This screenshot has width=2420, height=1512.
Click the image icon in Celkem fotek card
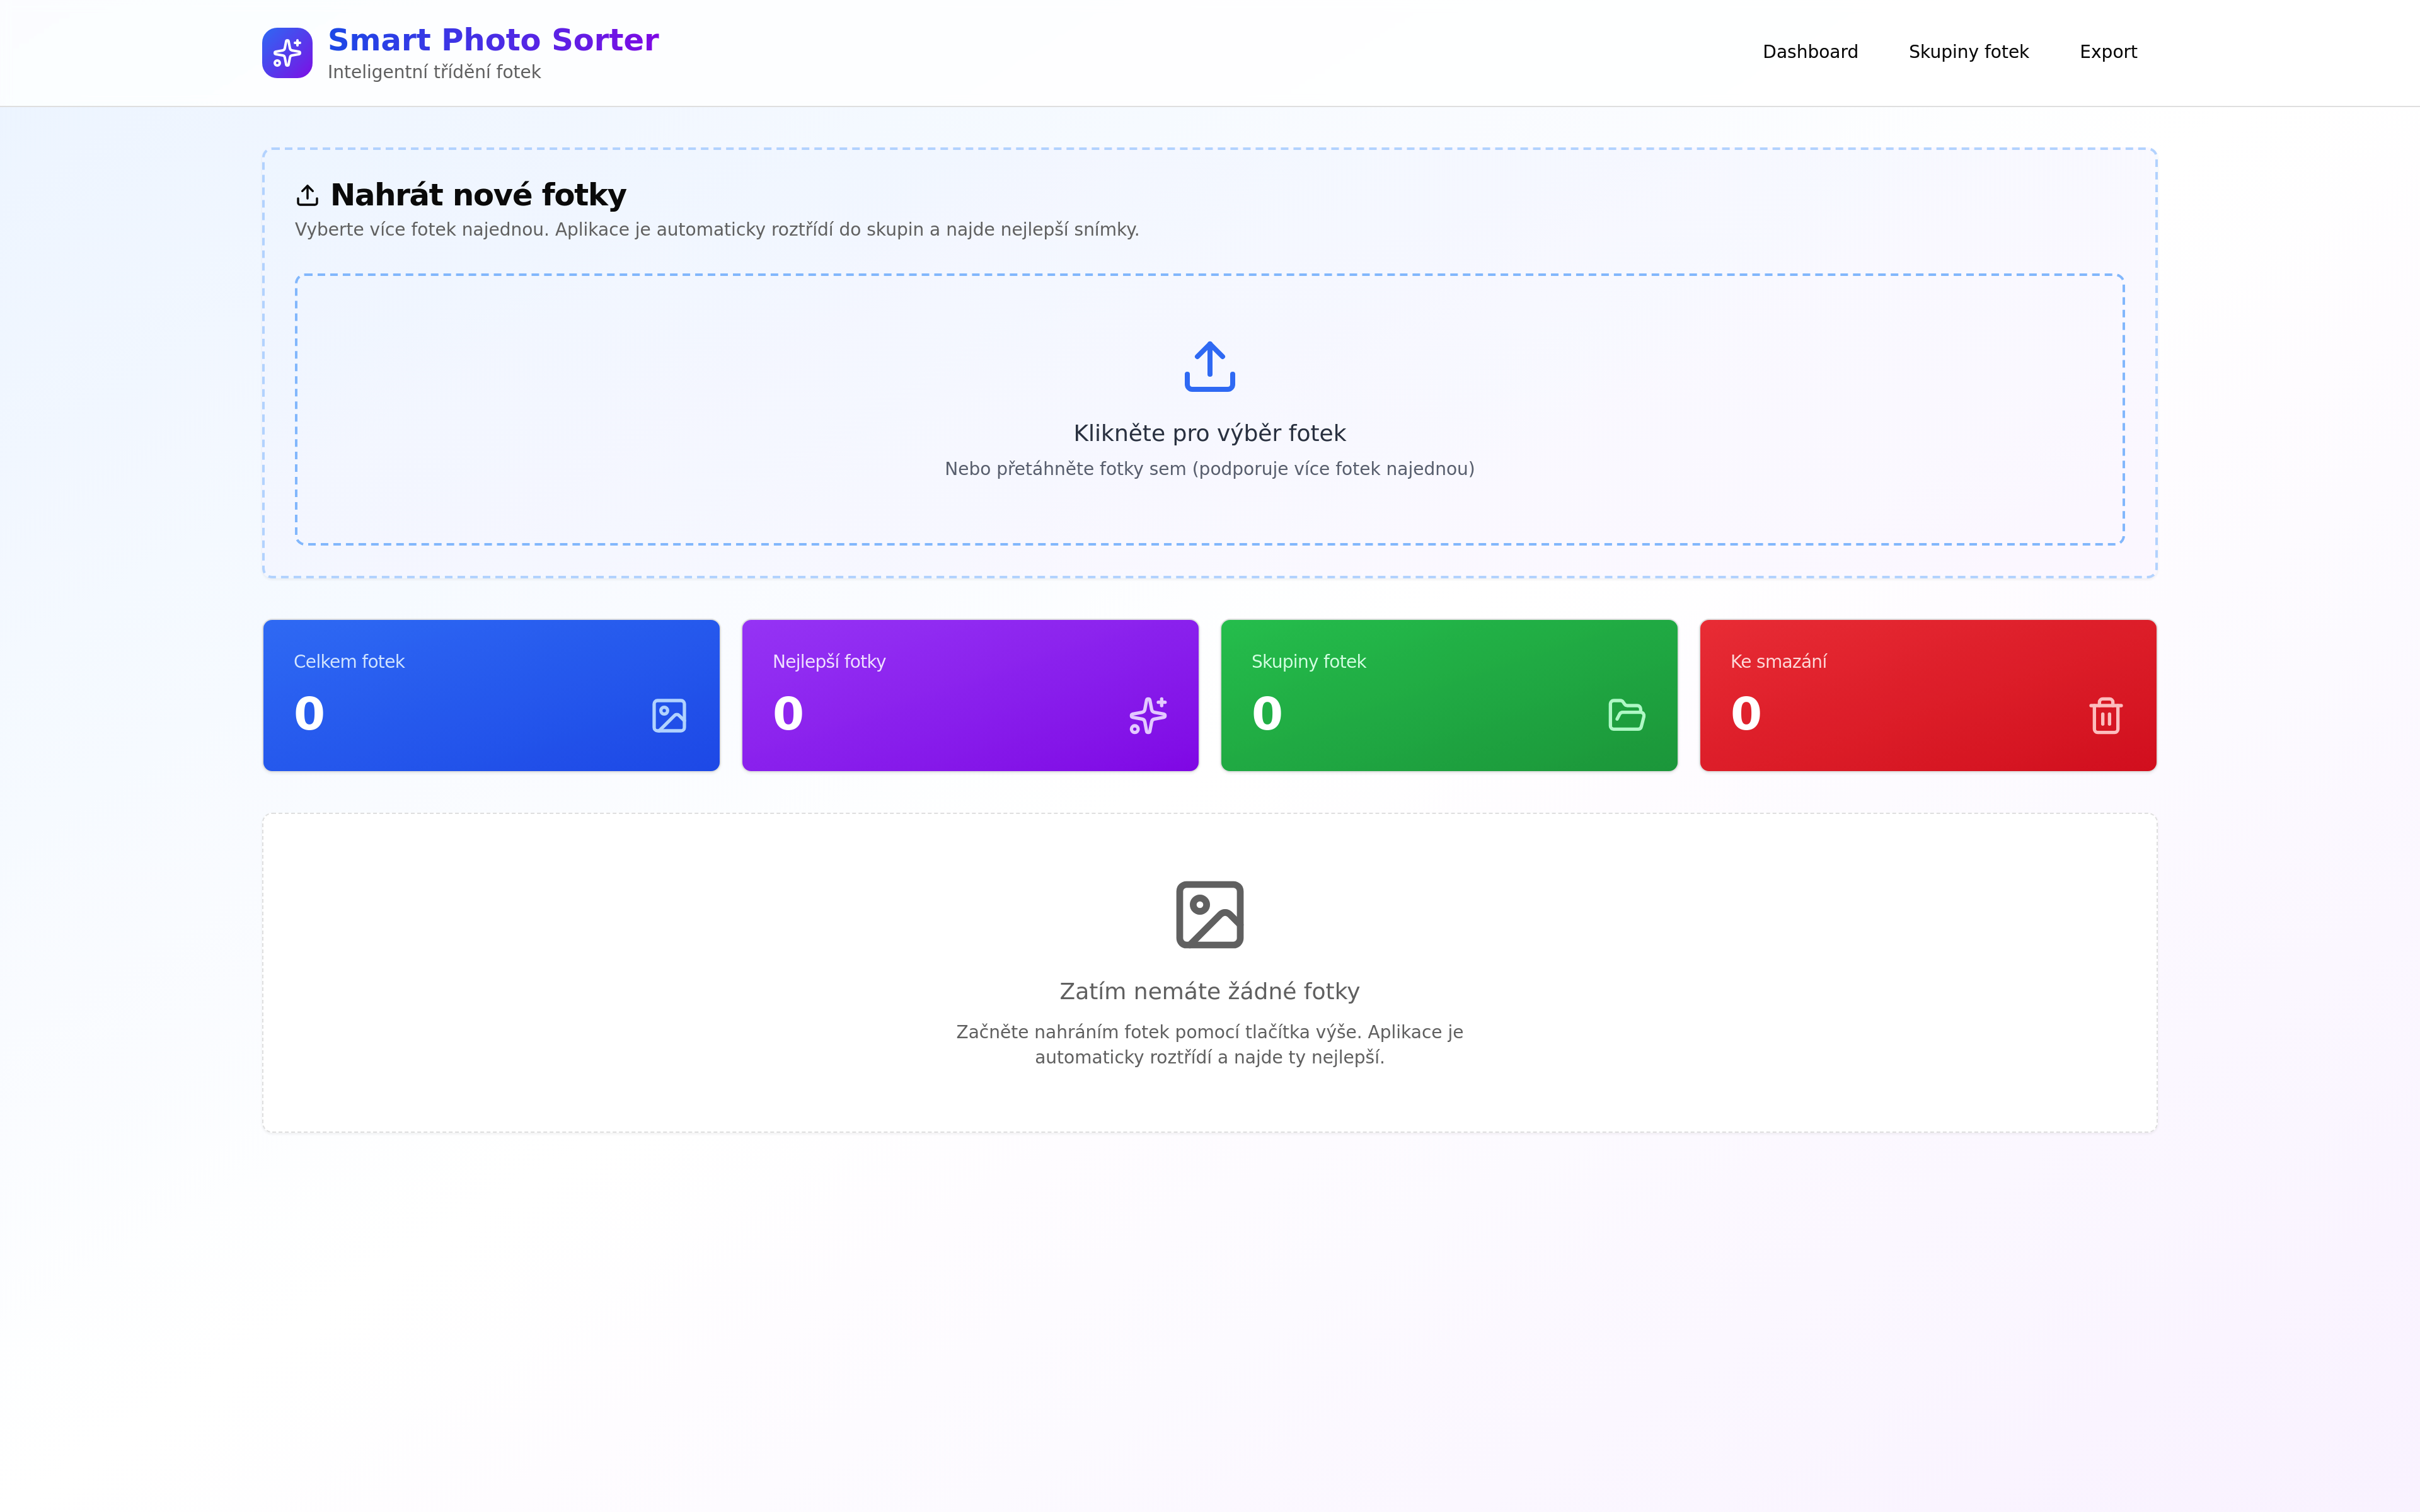pos(669,716)
